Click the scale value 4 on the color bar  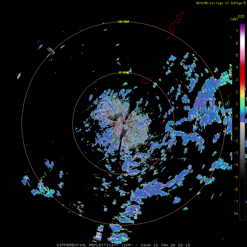click(x=237, y=68)
